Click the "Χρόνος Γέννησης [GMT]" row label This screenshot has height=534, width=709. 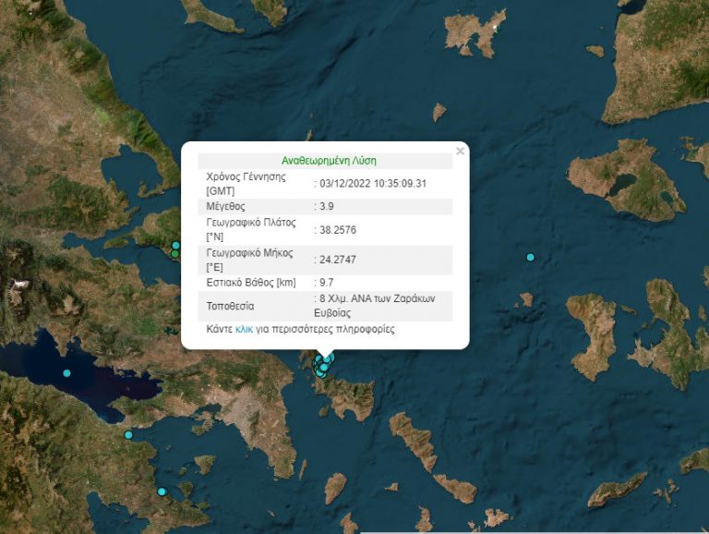[x=246, y=183]
